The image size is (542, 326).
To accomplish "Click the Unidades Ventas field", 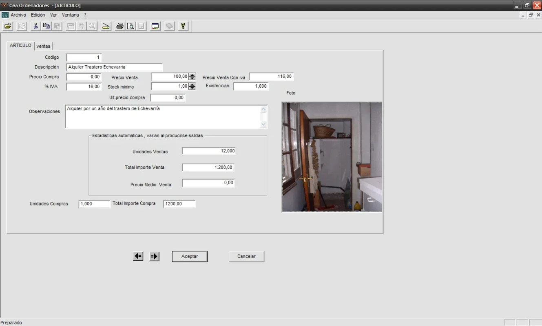I will (209, 151).
